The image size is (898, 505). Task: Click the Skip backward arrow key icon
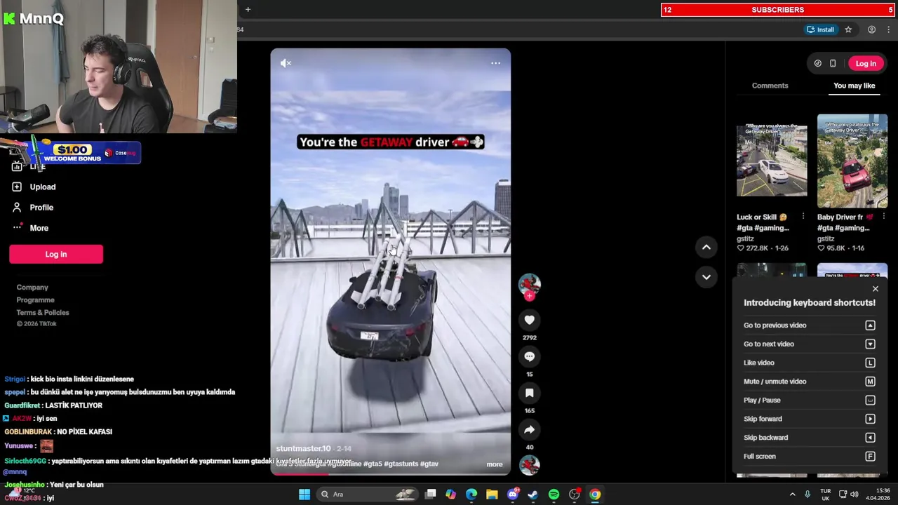(870, 438)
